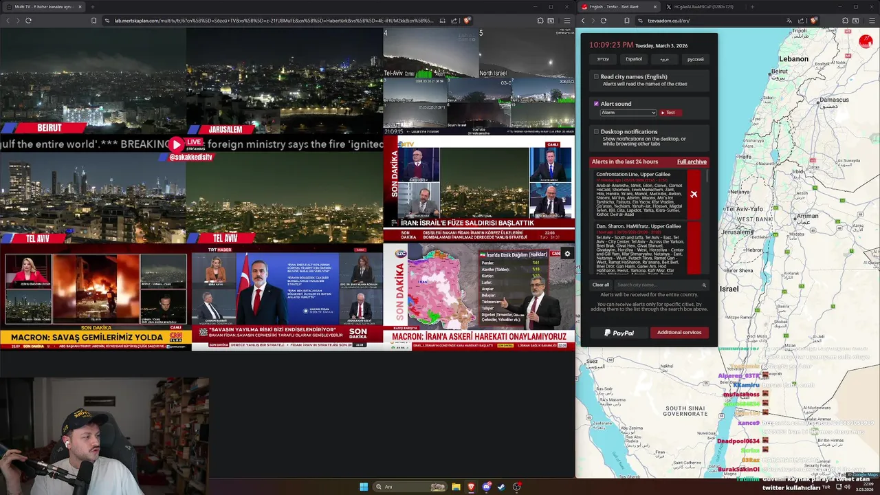
Task: Click the Tzofar address bar URL
Action: click(668, 21)
